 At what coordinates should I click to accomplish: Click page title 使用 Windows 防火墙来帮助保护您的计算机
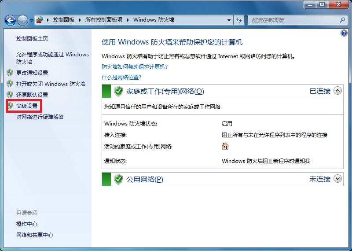point(172,42)
